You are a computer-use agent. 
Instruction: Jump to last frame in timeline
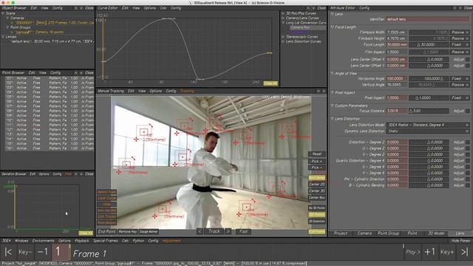(464, 252)
